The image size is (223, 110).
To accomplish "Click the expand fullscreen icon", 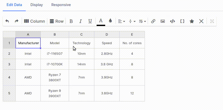I will (212, 21).
